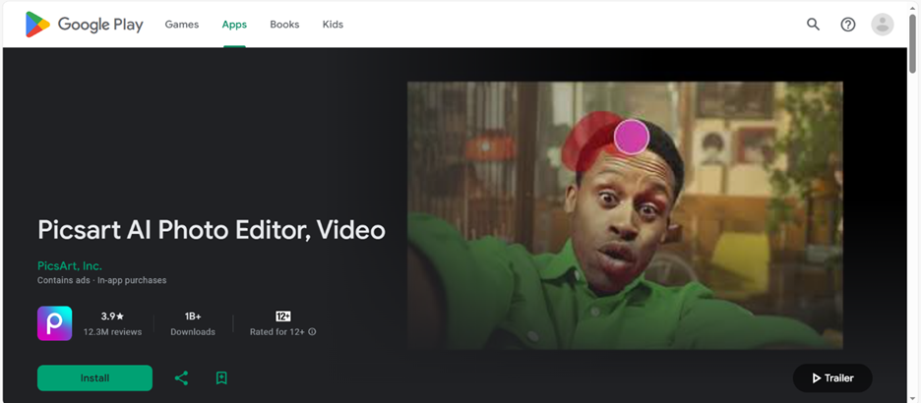Open the 12.3M reviews rating

pos(113,323)
